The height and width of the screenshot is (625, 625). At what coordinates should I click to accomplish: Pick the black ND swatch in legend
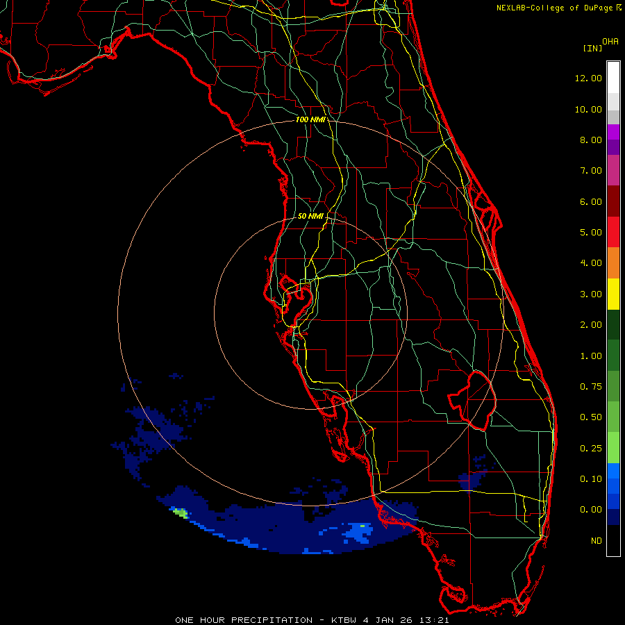coord(613,540)
